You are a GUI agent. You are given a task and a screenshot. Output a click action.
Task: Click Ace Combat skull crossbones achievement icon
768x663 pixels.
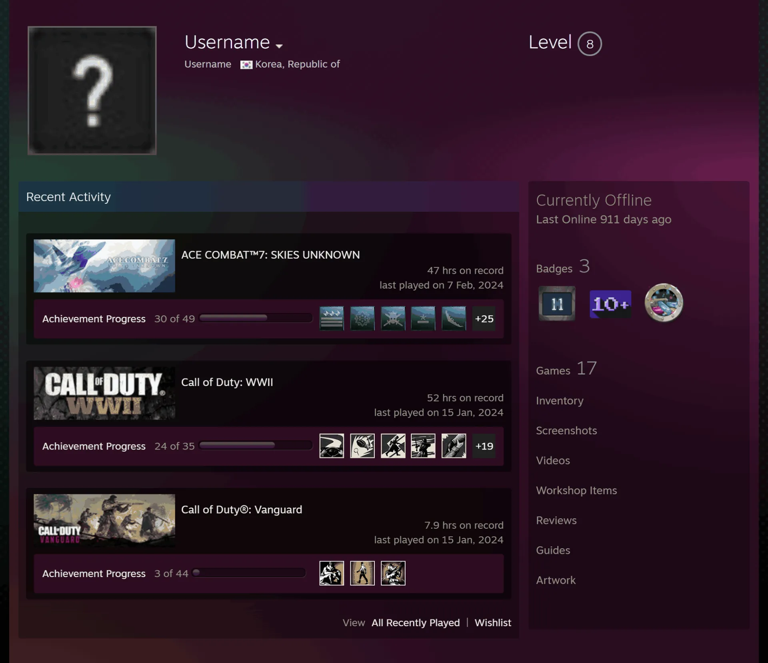(x=393, y=319)
